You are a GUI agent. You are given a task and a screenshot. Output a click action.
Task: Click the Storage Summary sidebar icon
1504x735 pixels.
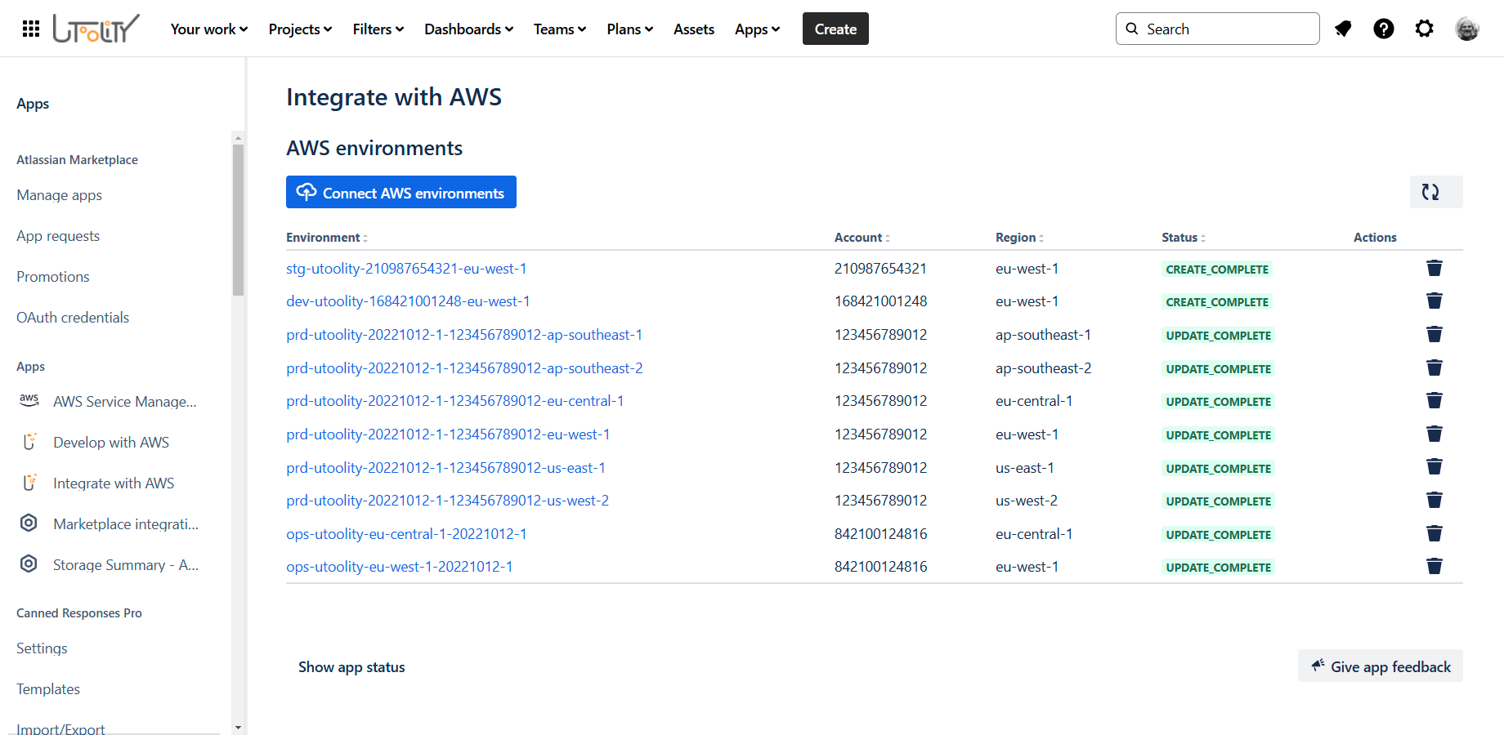click(29, 563)
